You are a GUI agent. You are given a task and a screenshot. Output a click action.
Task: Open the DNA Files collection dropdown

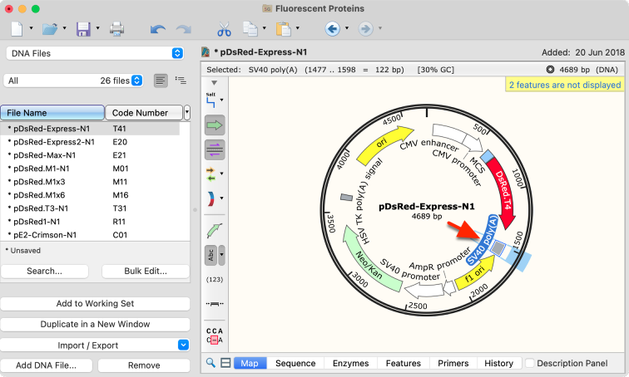(x=95, y=53)
